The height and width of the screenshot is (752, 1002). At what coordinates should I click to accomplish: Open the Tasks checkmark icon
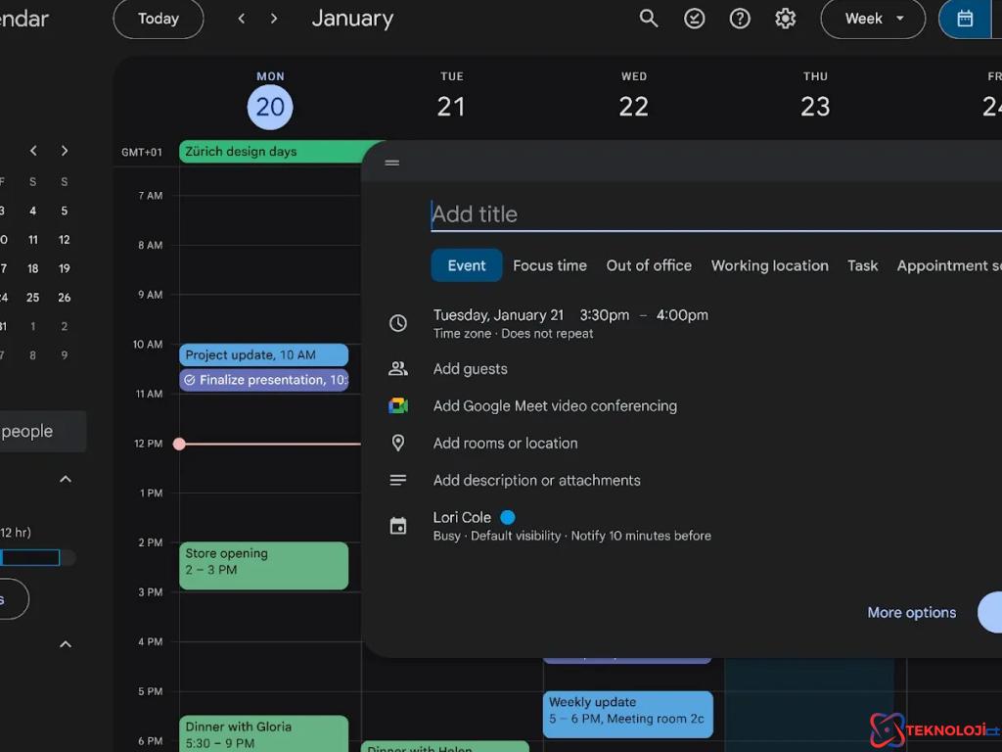[x=695, y=19]
